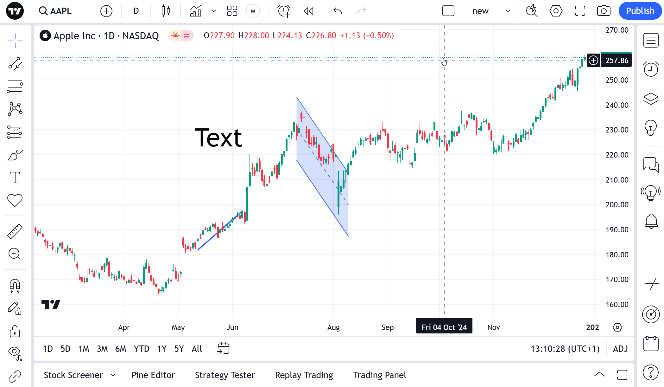Open the Pine Editor tab
The height and width of the screenshot is (387, 664).
click(x=153, y=375)
